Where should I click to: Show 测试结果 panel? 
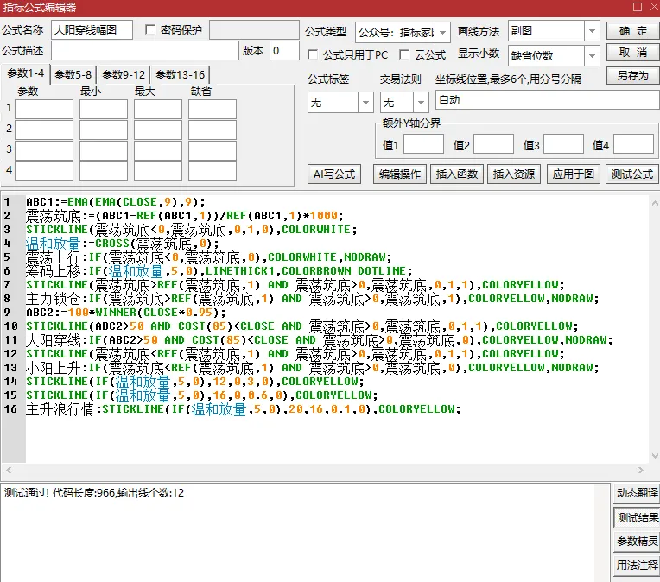[x=637, y=517]
